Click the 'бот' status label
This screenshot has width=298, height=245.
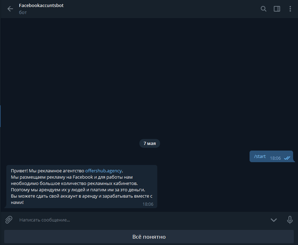23,13
